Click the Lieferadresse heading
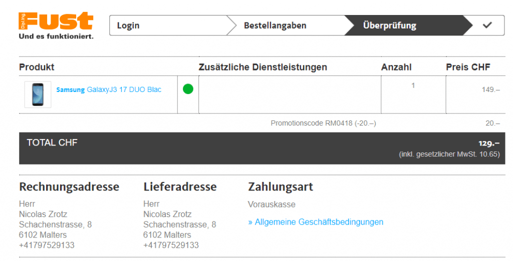The width and height of the screenshot is (513, 261). [180, 187]
